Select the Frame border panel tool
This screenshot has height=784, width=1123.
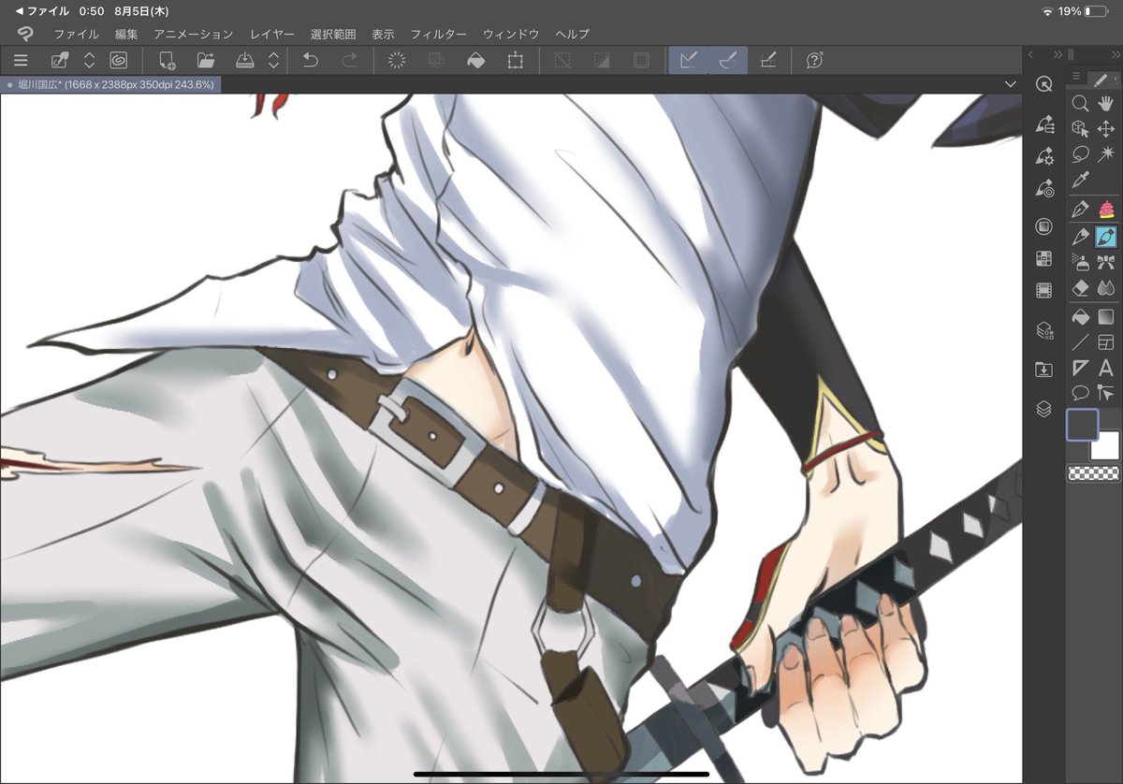pyautogui.click(x=1106, y=342)
